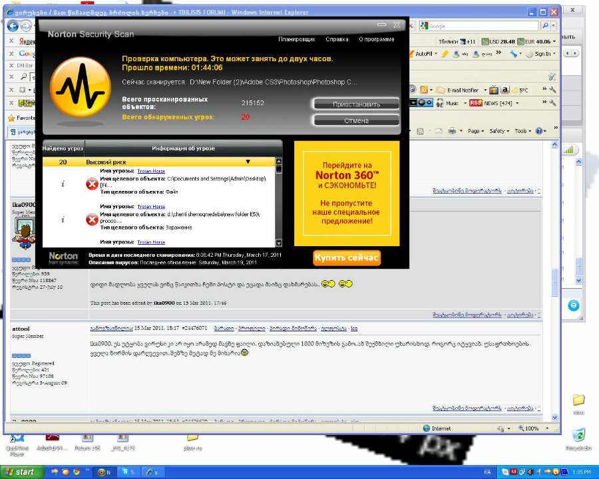Click the Read Mail envelope icon in command bar
The height and width of the screenshot is (479, 599).
439,131
